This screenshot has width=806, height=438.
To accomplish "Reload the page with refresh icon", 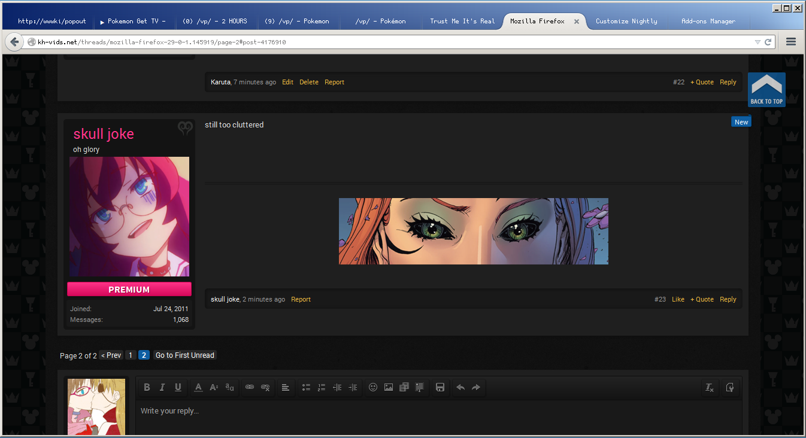I will click(x=768, y=42).
